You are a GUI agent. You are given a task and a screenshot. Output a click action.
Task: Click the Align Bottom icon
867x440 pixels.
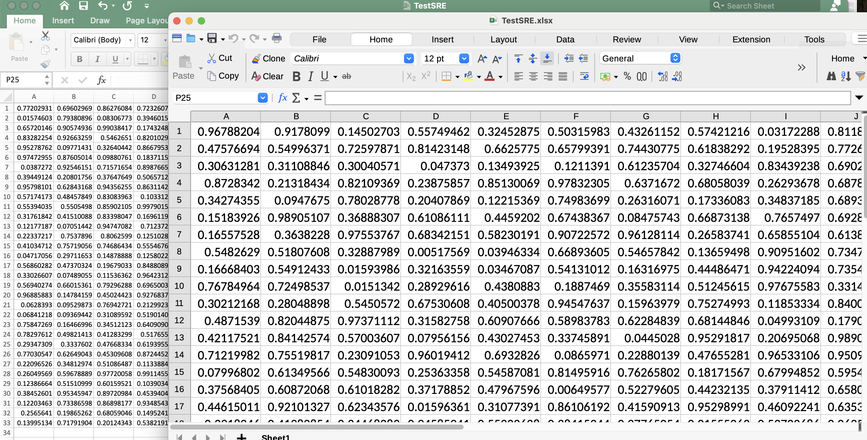pos(547,59)
